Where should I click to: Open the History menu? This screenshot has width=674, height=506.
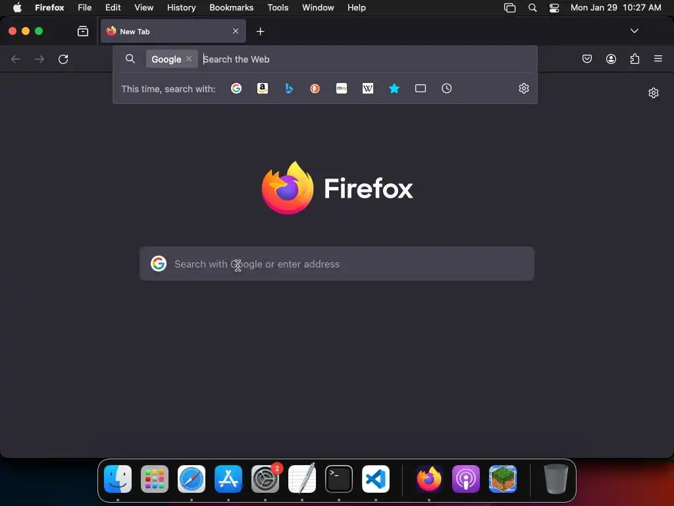[182, 7]
